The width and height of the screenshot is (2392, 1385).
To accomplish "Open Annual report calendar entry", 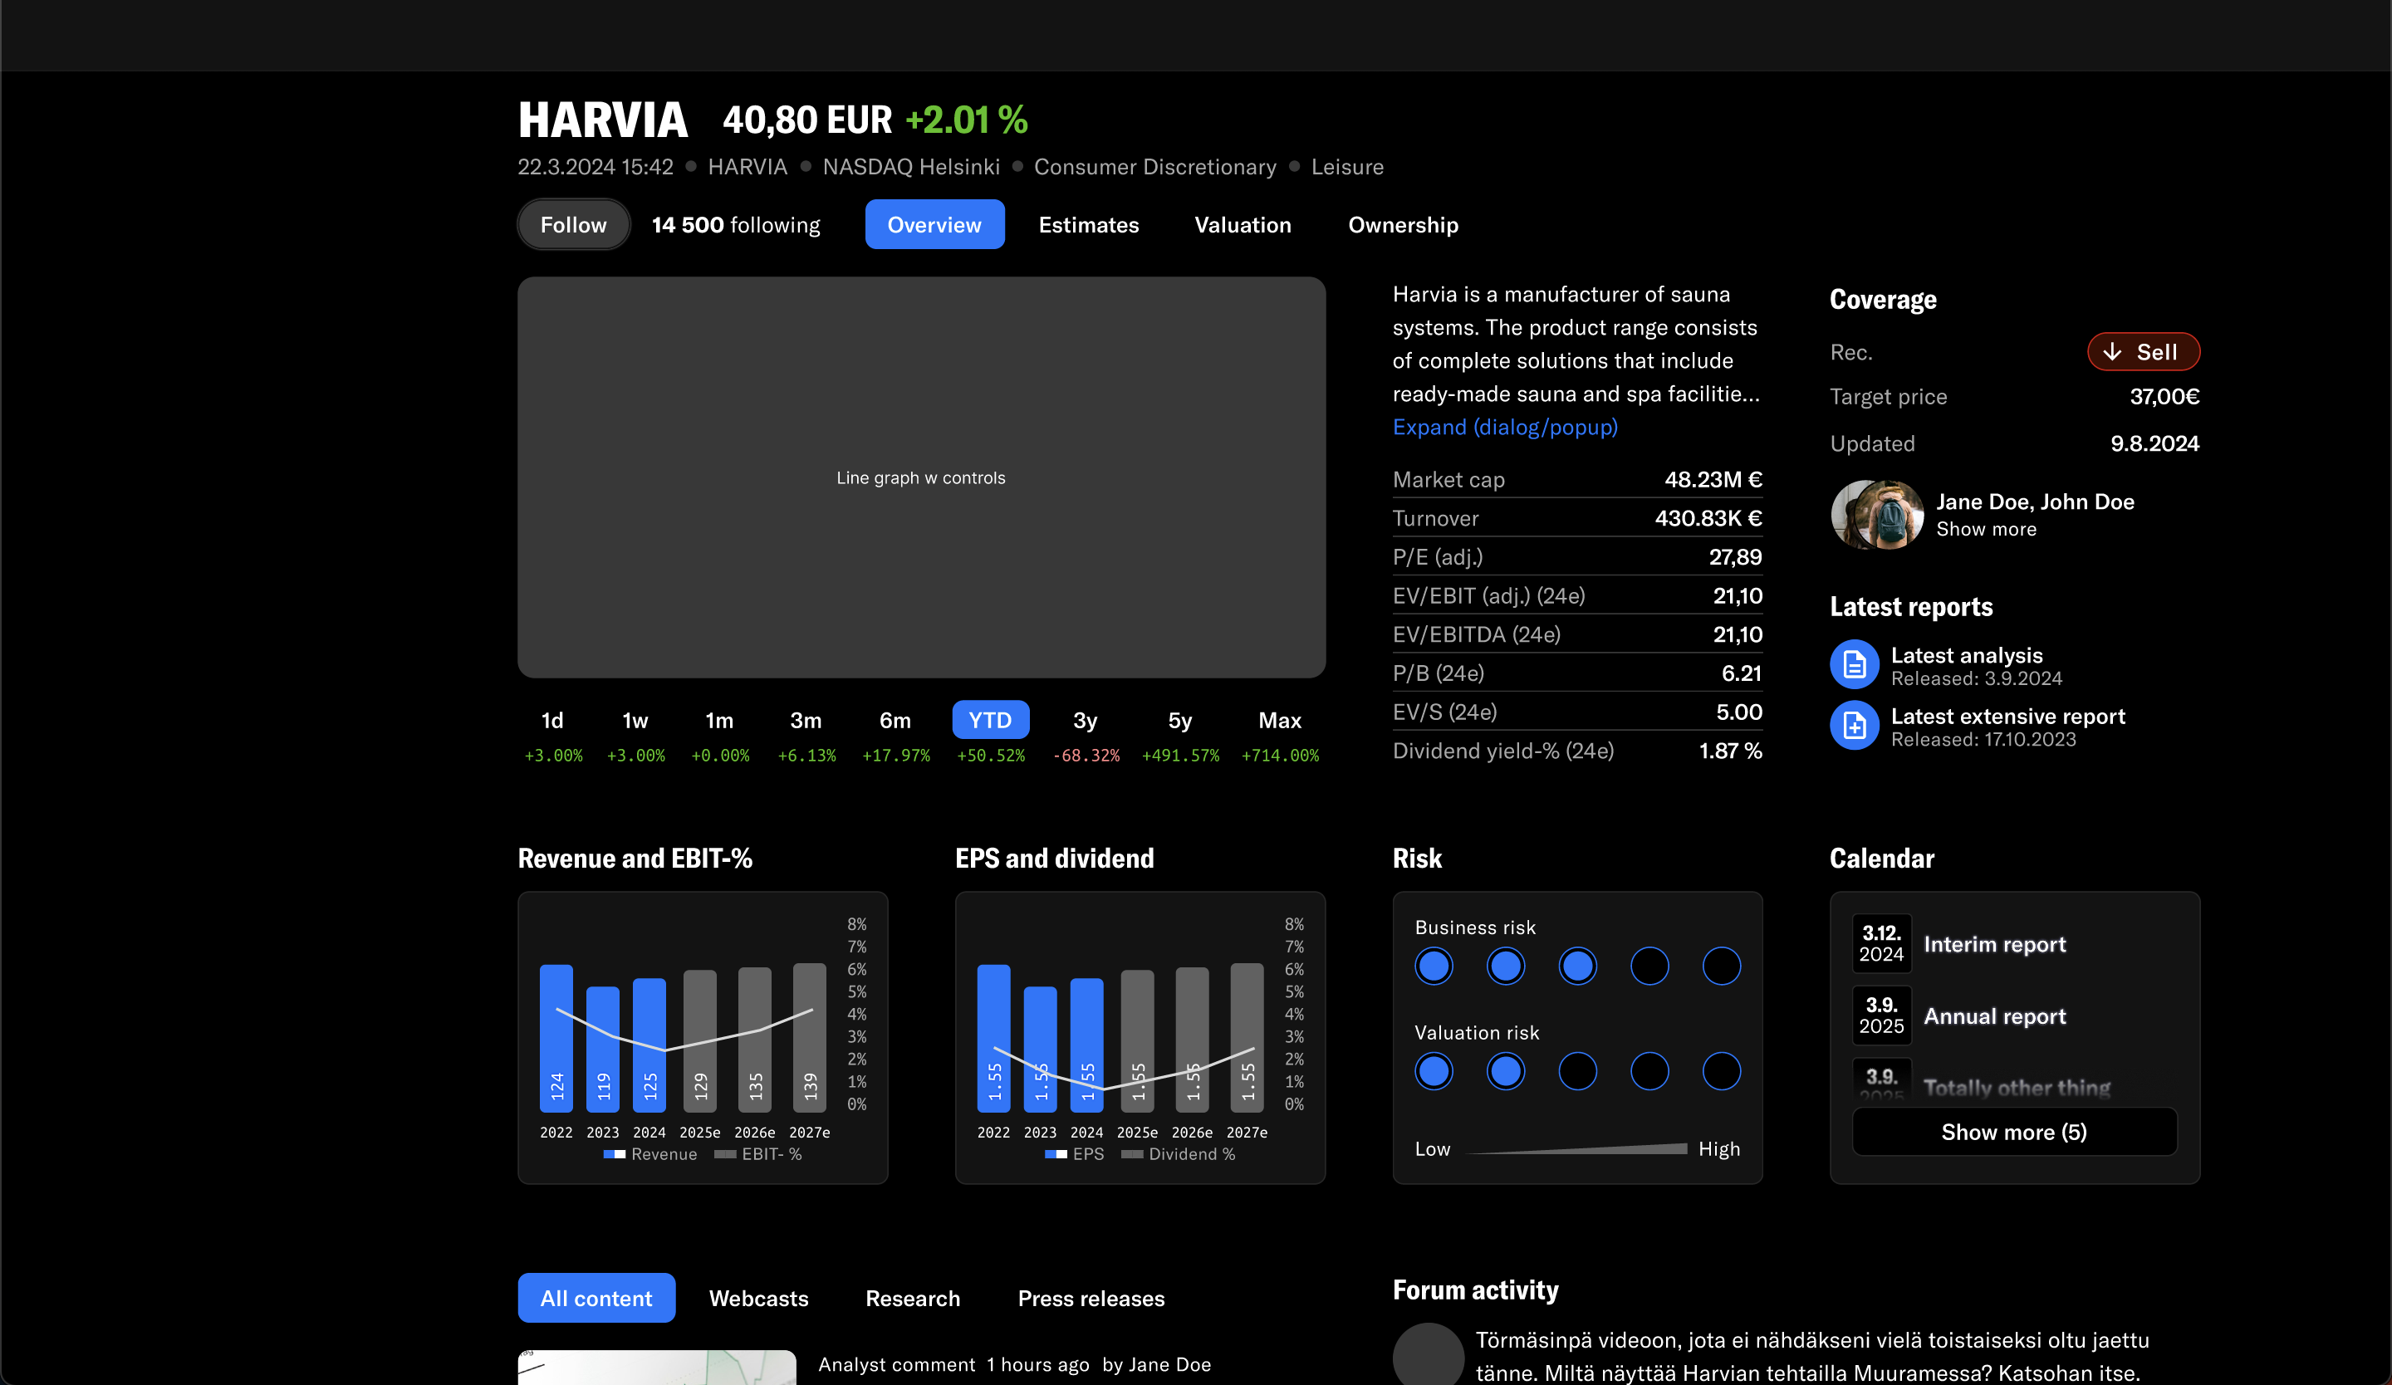I will pyautogui.click(x=1994, y=1017).
